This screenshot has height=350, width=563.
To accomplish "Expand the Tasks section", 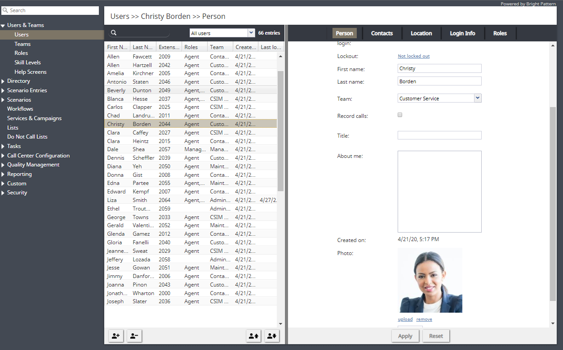I will coord(3,146).
